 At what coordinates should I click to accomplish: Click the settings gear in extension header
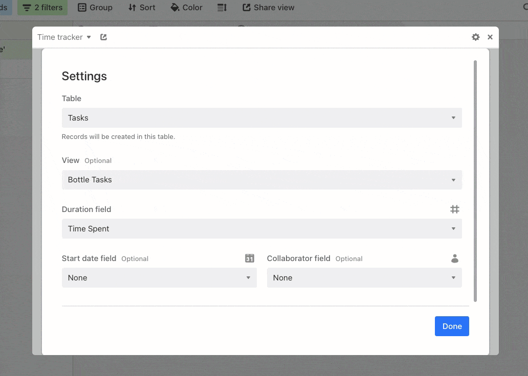click(475, 37)
